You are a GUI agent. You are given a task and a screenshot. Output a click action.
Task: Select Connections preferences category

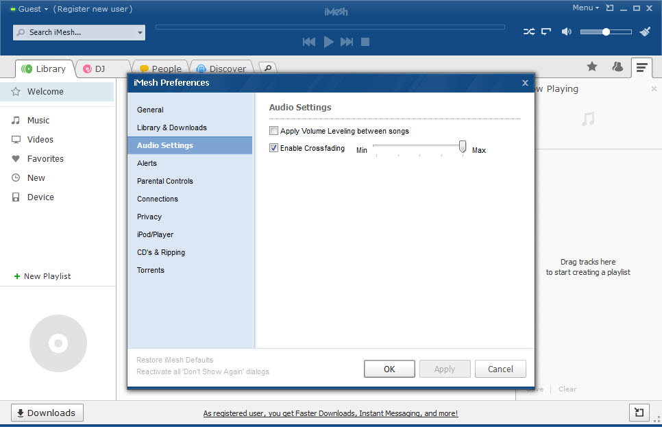click(x=190, y=199)
